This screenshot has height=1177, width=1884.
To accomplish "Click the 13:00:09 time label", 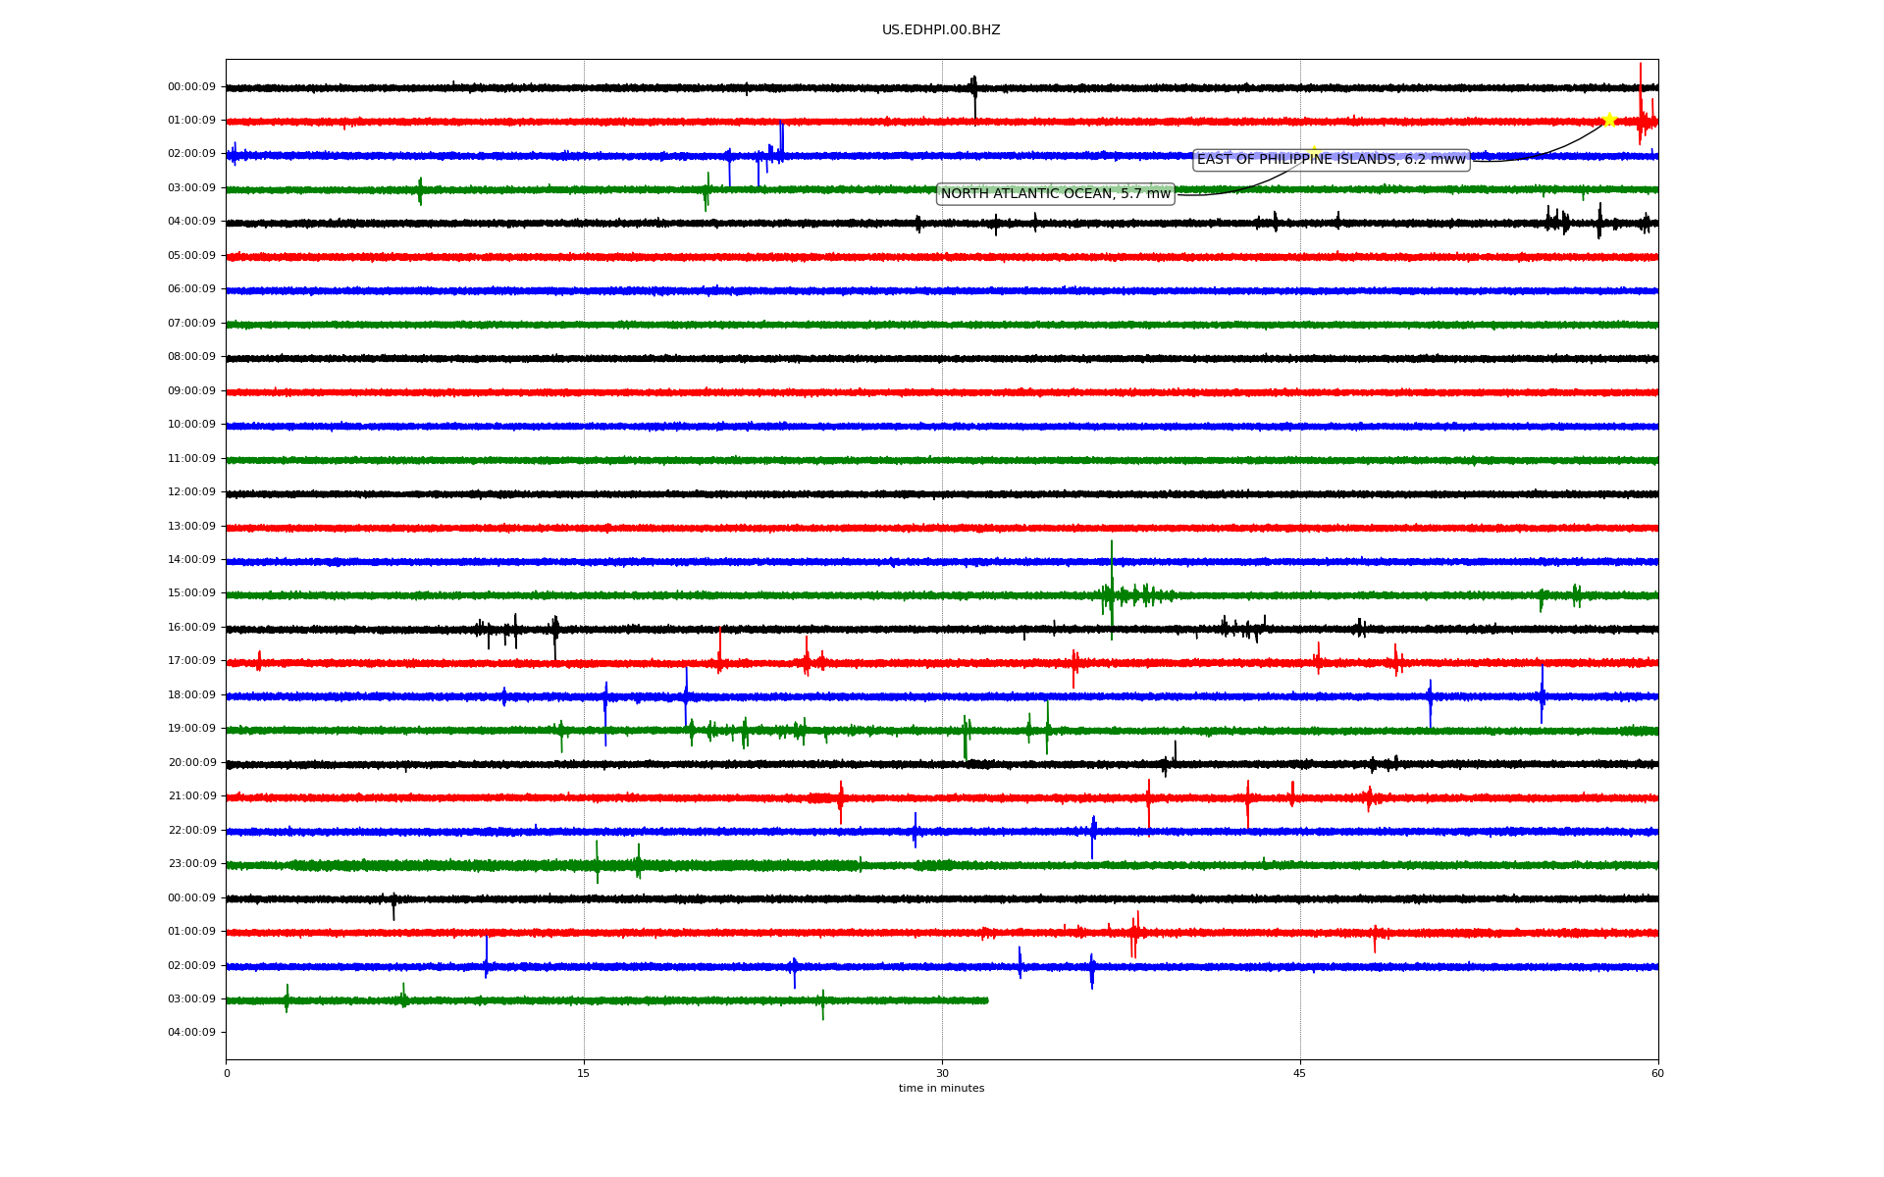I will [191, 527].
